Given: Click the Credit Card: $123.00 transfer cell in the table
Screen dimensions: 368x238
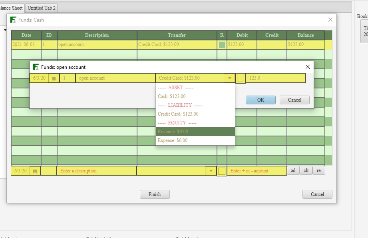Looking at the screenshot, I should click(177, 45).
